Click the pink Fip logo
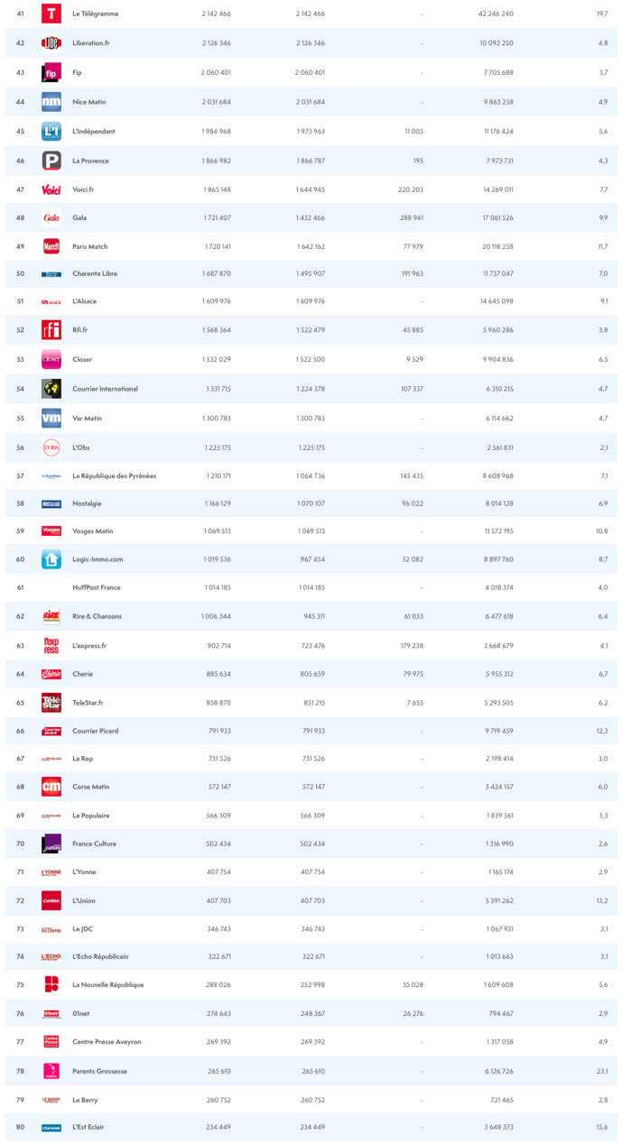The width and height of the screenshot is (622, 1144). 51,72
